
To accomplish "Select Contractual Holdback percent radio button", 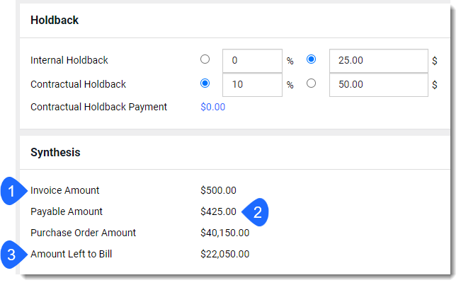I will [205, 83].
